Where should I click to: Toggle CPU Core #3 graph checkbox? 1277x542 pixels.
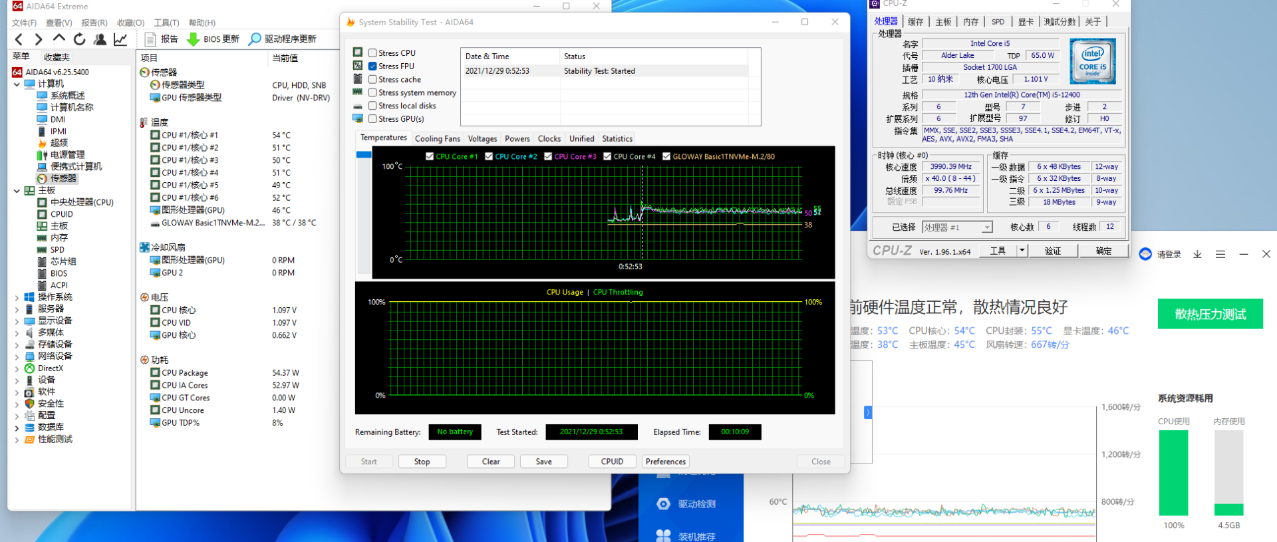[548, 156]
